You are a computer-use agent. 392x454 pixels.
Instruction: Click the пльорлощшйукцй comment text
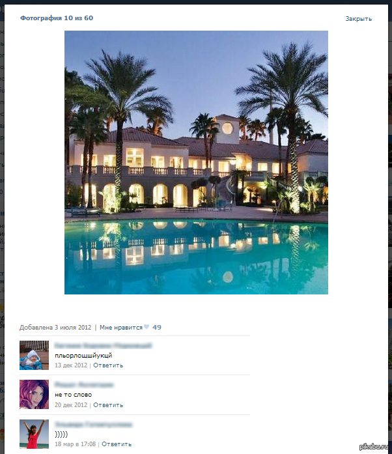pyautogui.click(x=83, y=356)
